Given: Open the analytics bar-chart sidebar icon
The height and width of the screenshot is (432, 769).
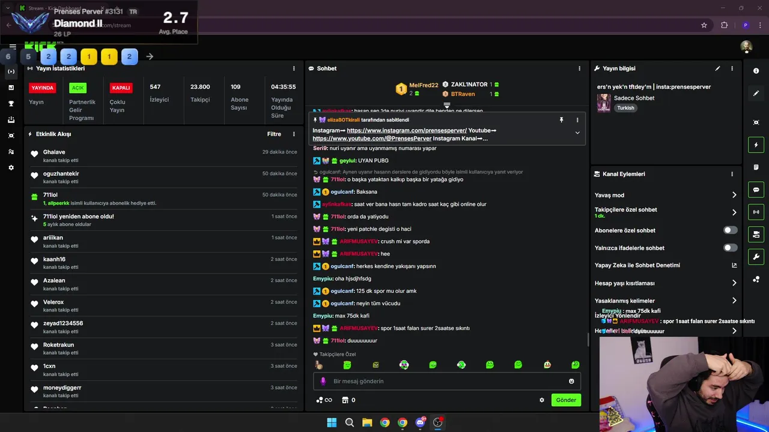Looking at the screenshot, I should coord(11,88).
